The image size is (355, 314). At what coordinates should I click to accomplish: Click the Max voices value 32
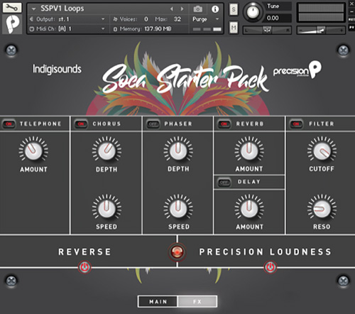point(177,19)
